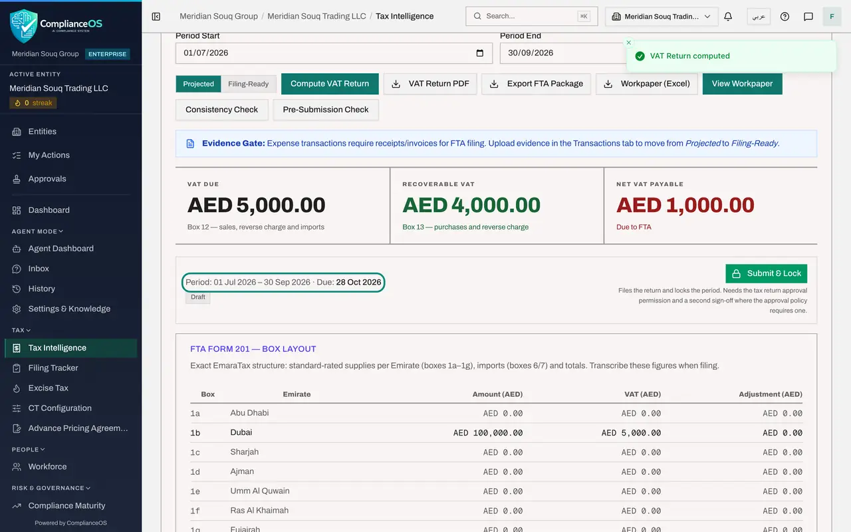The width and height of the screenshot is (851, 532).
Task: Open CT Configuration
Action: pyautogui.click(x=71, y=408)
